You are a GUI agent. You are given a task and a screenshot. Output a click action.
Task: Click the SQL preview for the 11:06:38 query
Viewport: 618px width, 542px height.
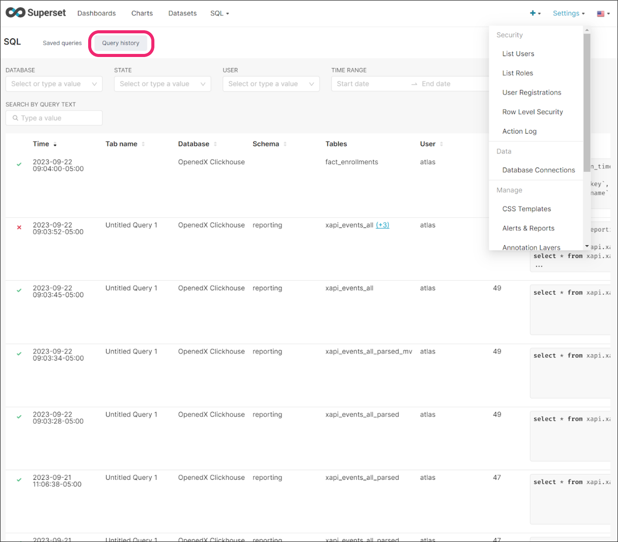point(570,499)
